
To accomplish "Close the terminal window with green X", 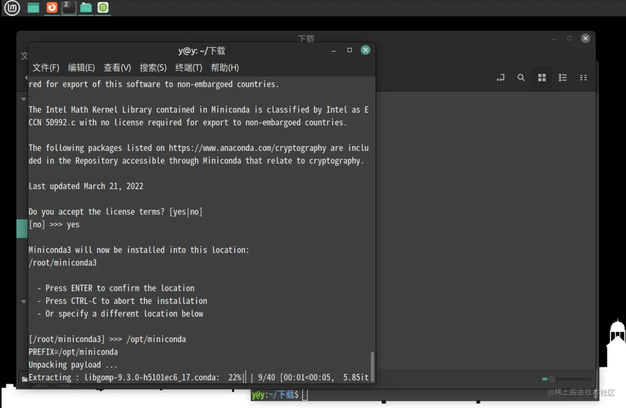I will click(x=365, y=50).
